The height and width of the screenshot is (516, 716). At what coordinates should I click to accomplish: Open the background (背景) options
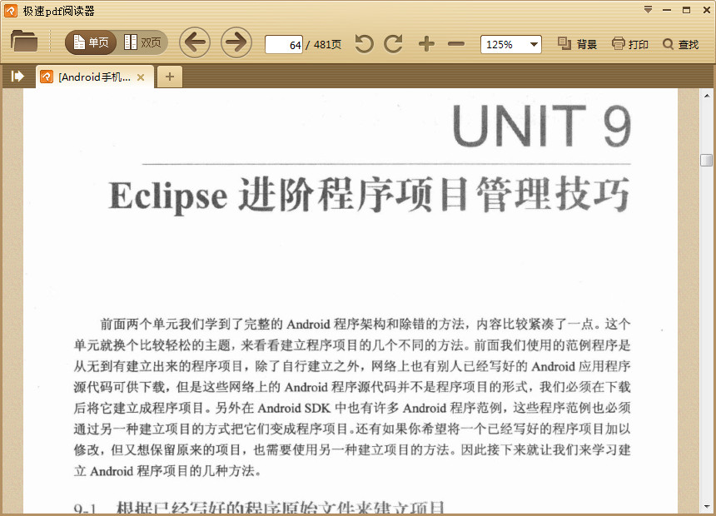point(577,44)
